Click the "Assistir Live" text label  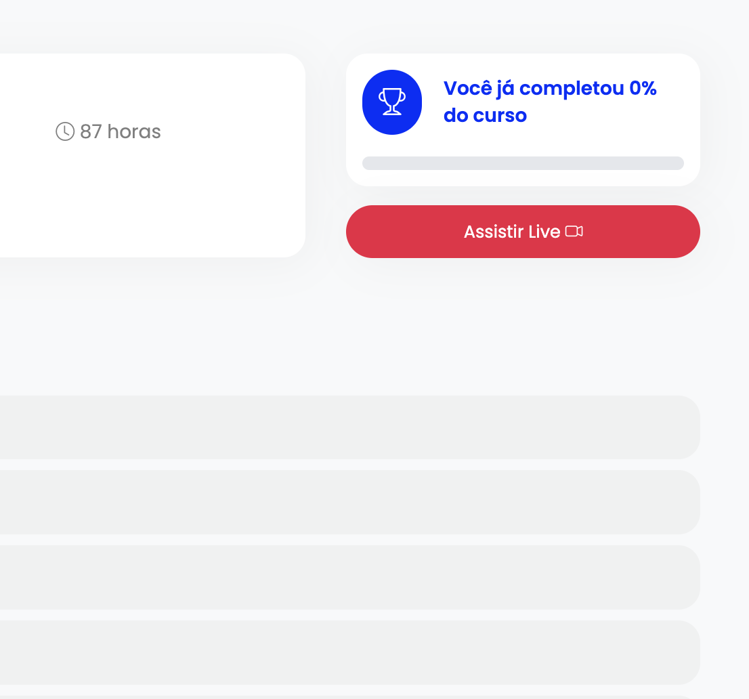[x=511, y=232]
